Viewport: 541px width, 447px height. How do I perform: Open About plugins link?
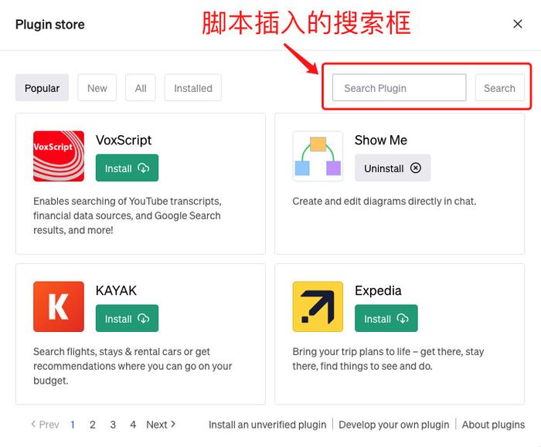tap(493, 425)
